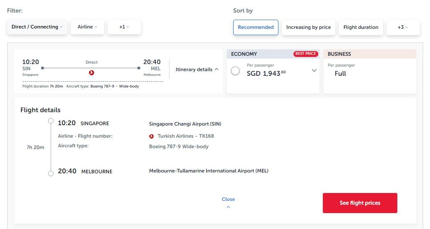
Task: Sort by Increasing by price
Action: pos(308,28)
